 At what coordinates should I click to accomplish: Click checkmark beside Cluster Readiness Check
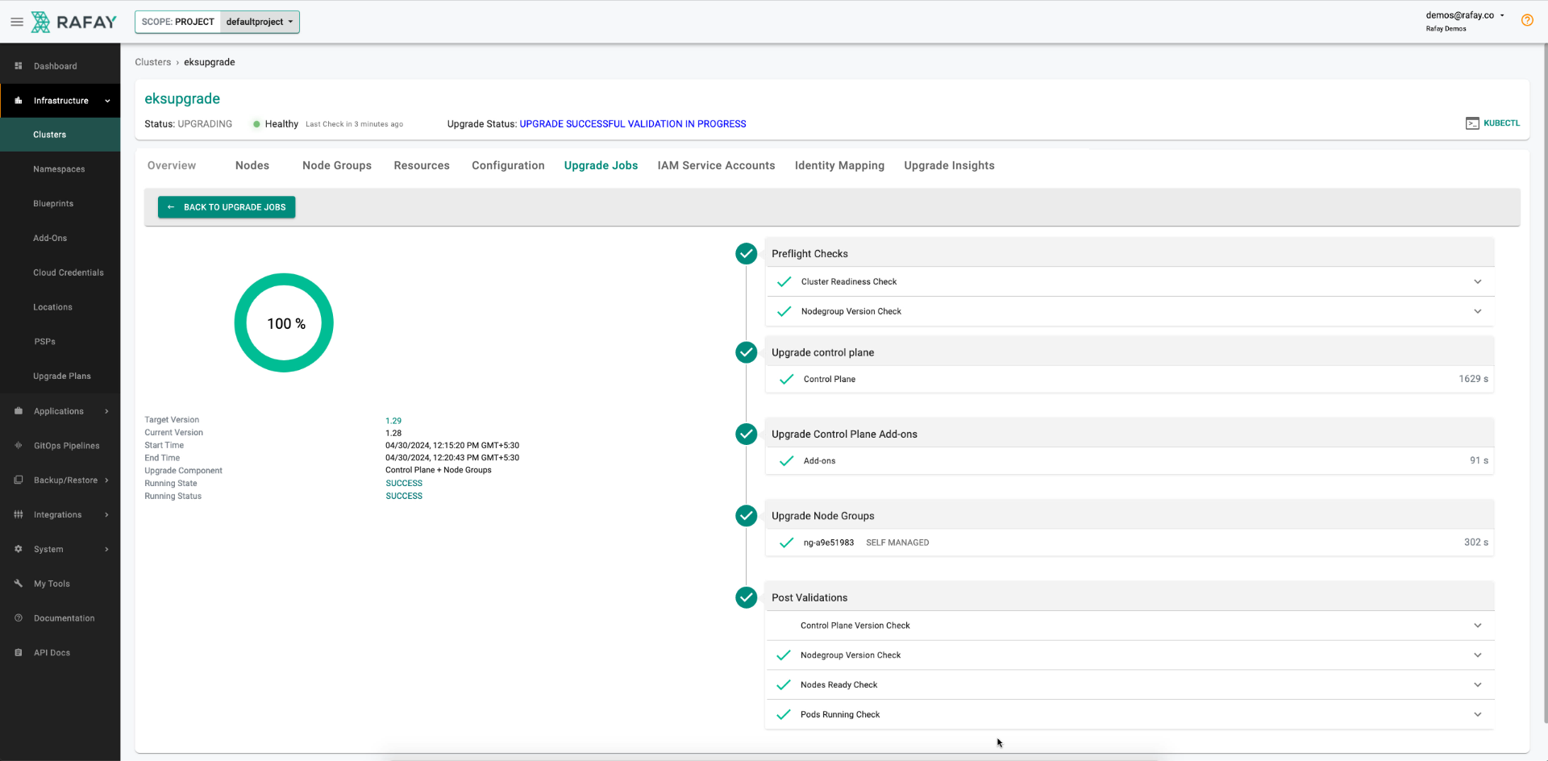coord(784,281)
